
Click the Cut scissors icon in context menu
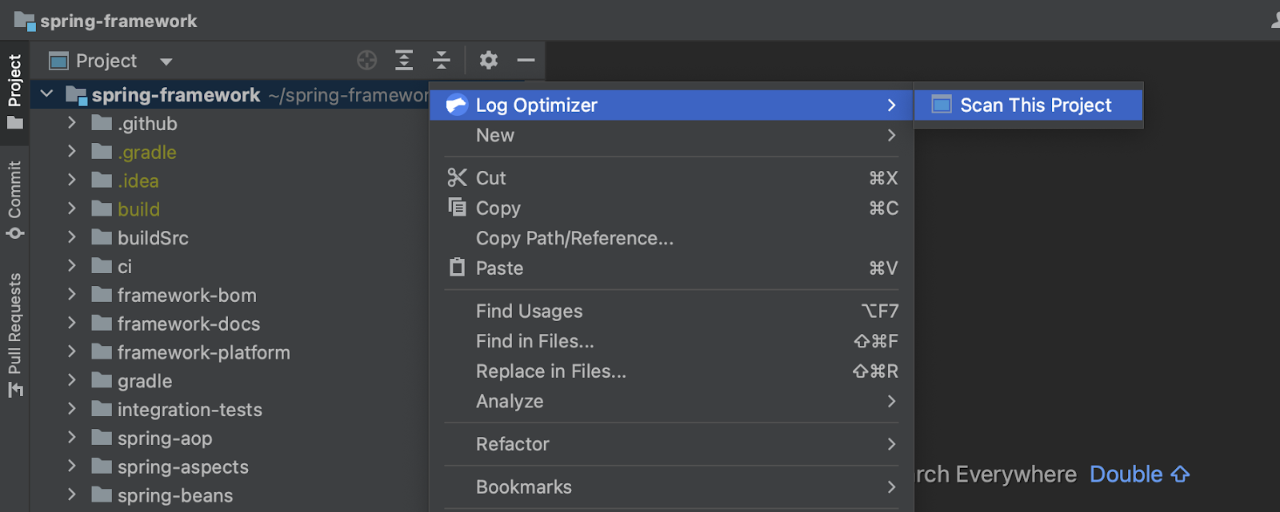457,178
